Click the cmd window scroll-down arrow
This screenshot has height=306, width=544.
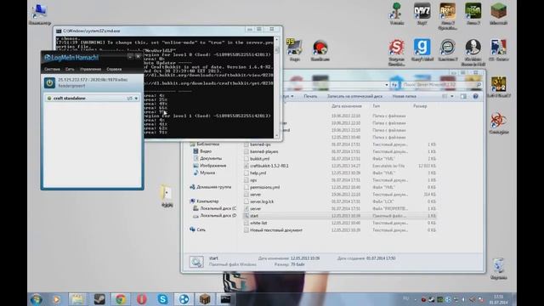[276, 136]
